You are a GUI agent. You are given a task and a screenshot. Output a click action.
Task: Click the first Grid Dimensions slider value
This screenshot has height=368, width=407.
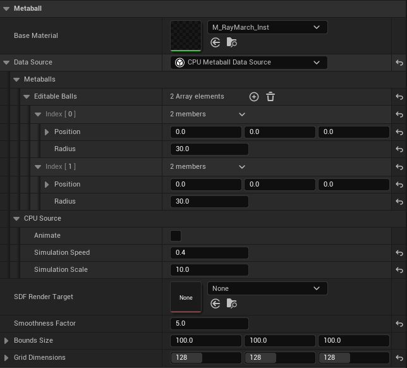pos(206,358)
